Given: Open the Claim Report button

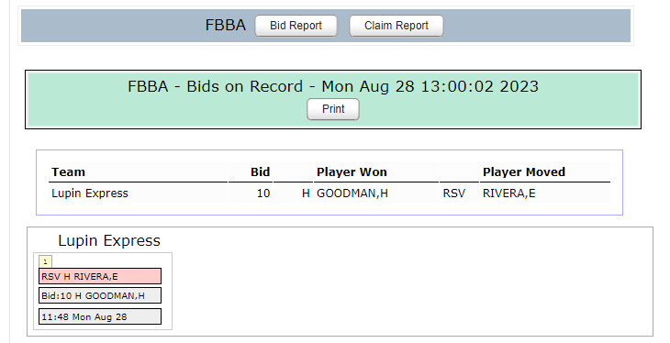Looking at the screenshot, I should point(396,26).
